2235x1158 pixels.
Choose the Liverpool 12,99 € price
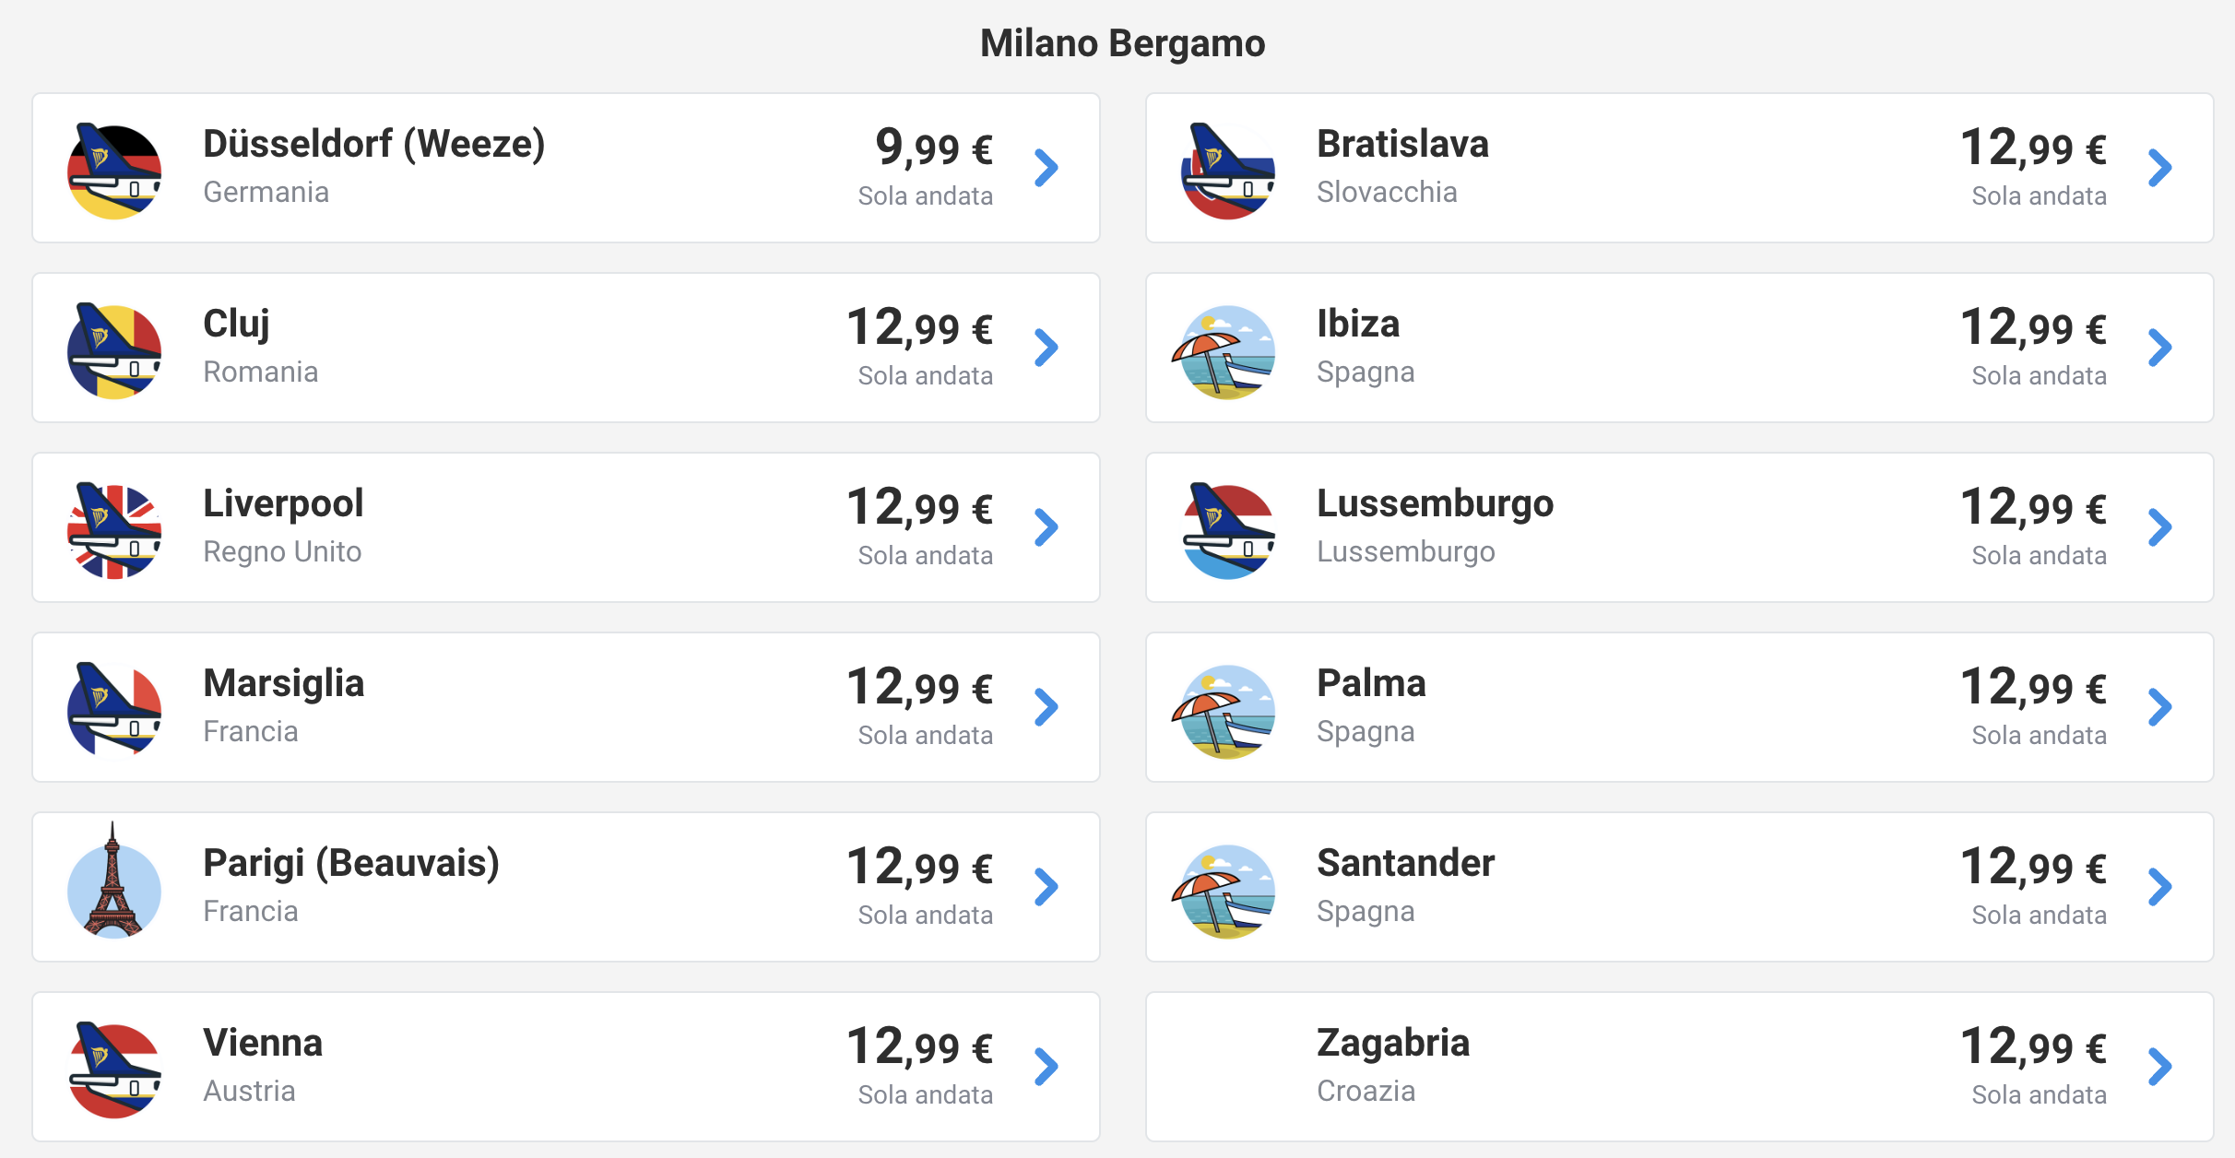point(919,507)
